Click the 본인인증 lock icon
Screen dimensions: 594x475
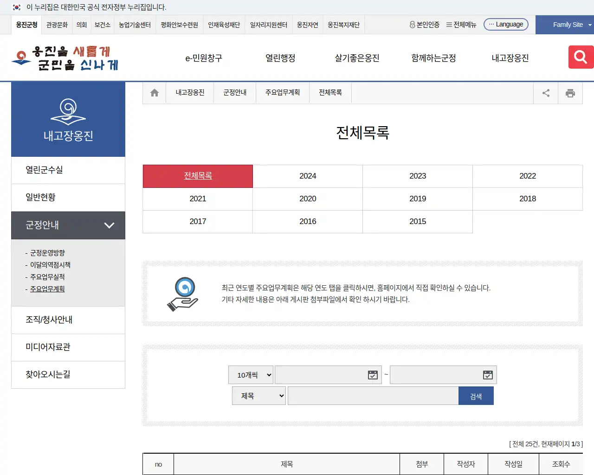pos(412,25)
